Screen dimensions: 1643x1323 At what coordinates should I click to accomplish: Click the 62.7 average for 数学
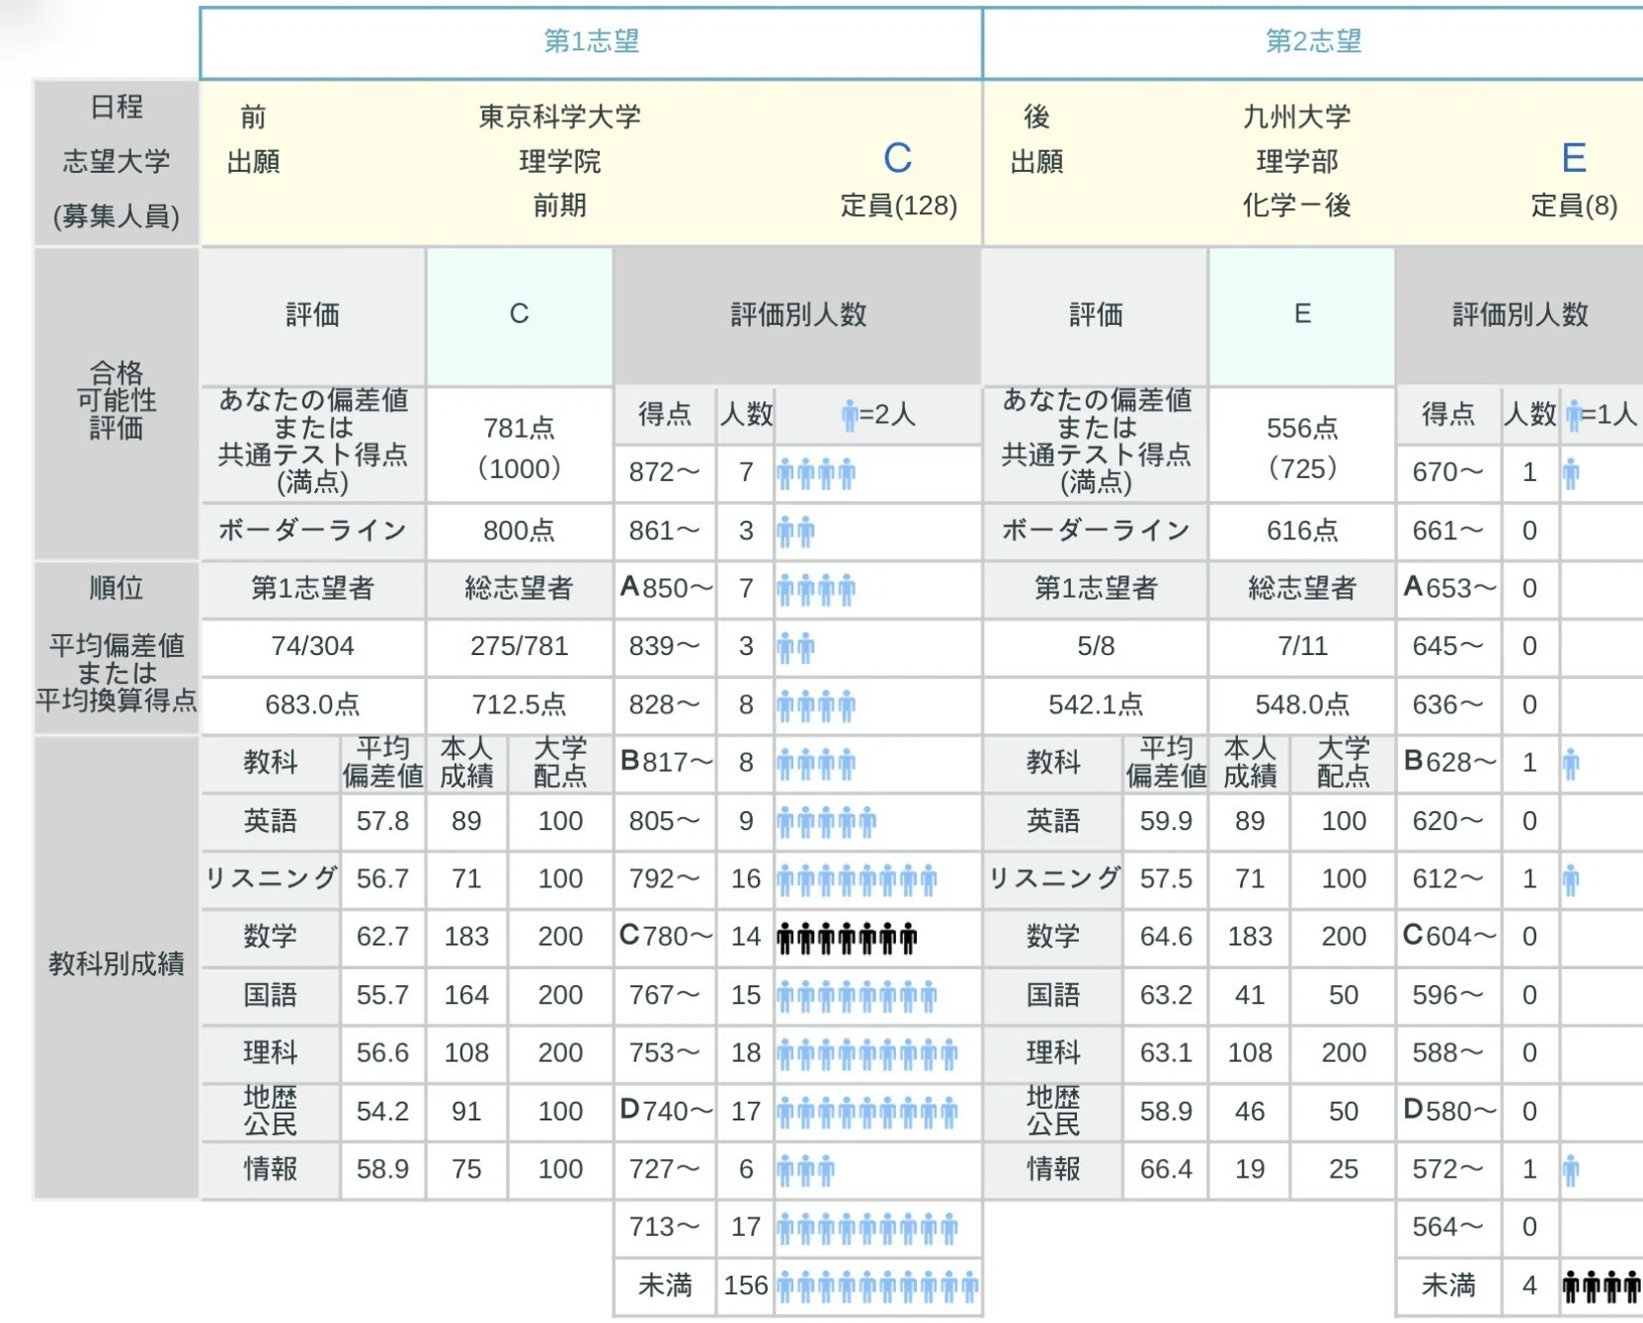tap(383, 938)
